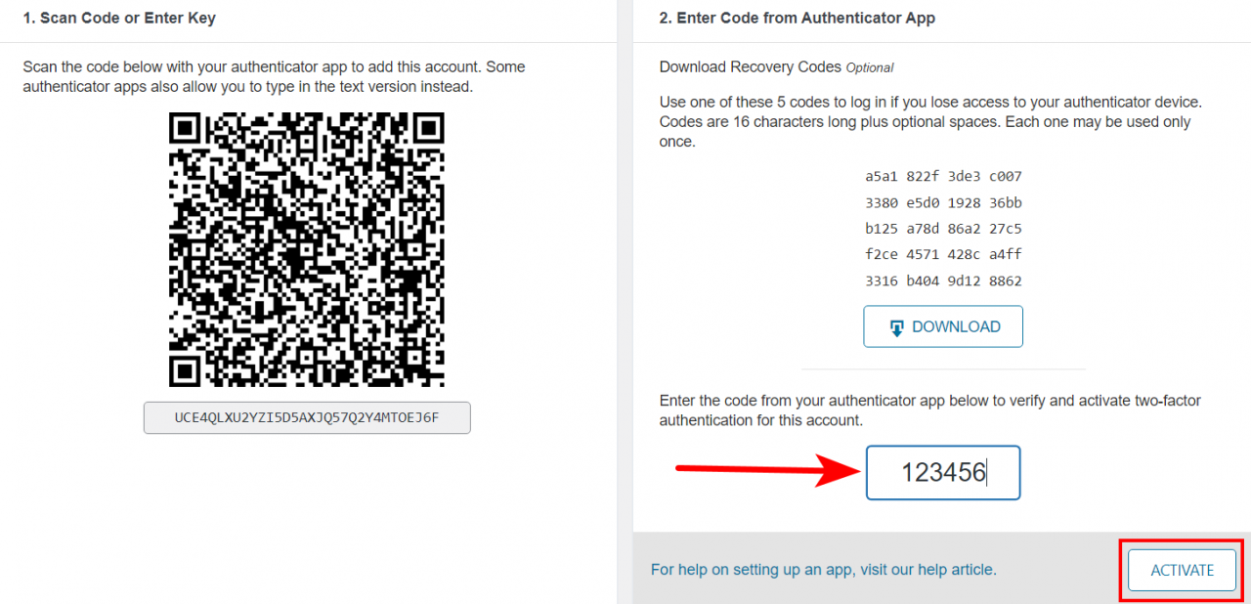The image size is (1251, 604).
Task: Click 'Enter Code from Authenticator App' heading
Action: 797,18
